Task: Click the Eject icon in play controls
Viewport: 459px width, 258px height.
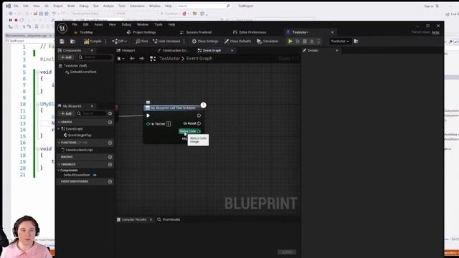Action: pos(312,42)
